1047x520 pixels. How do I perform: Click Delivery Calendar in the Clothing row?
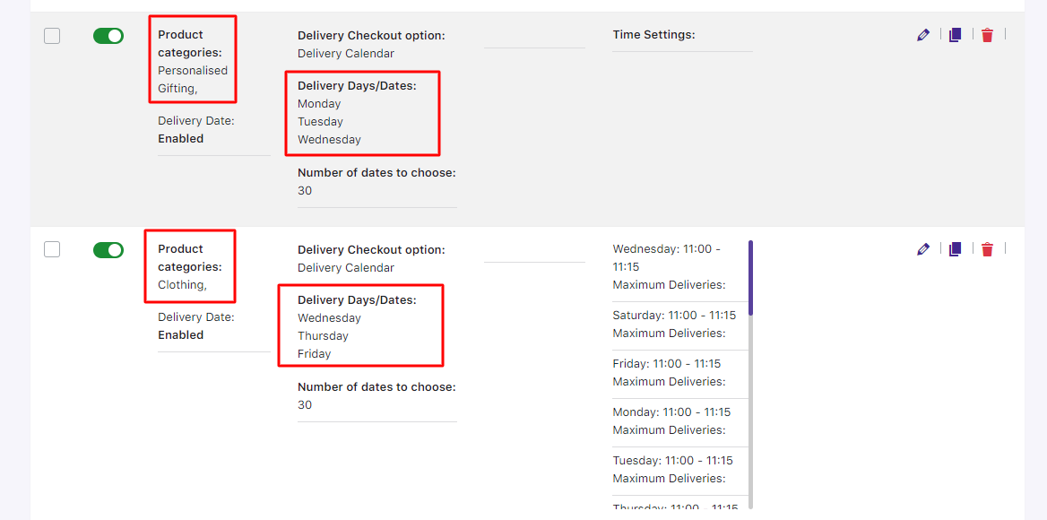tap(346, 268)
